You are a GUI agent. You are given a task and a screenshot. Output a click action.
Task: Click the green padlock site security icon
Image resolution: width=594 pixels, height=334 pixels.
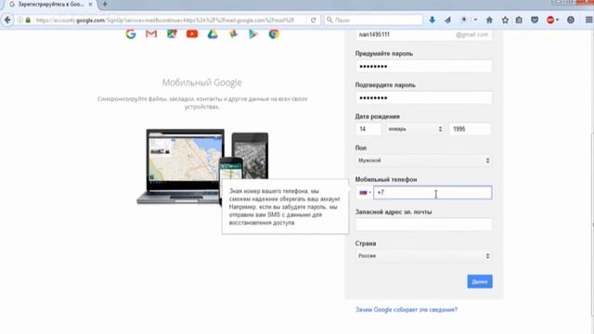click(x=28, y=20)
